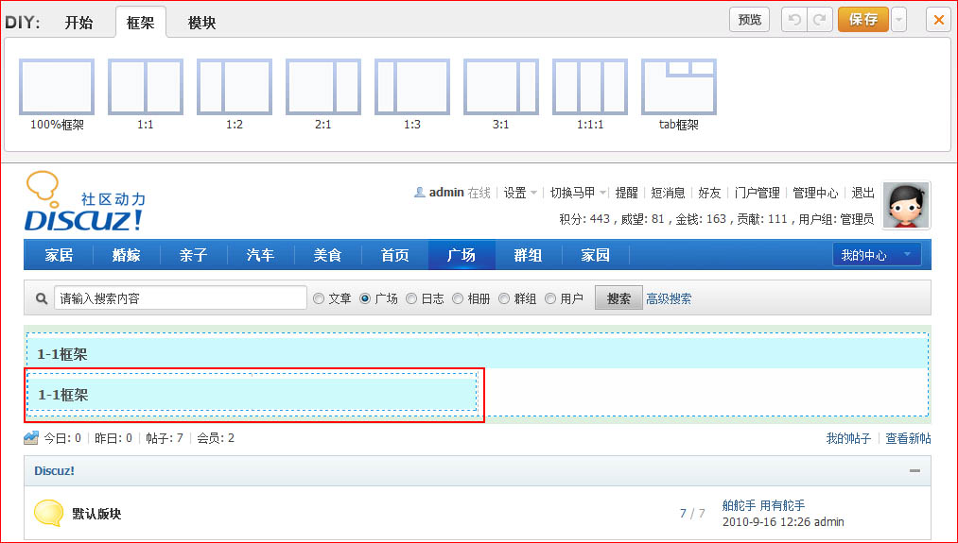The image size is (958, 543).
Task: Choose the tab frame layout icon
Action: [678, 87]
